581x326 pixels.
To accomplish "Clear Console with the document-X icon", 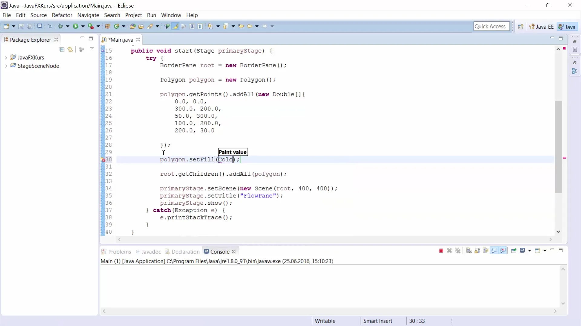I will pos(469,251).
